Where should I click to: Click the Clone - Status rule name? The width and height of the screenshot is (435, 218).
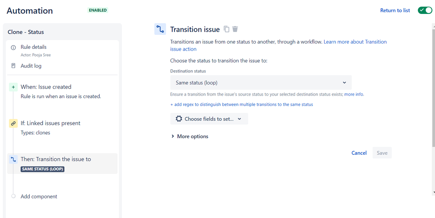point(26,32)
